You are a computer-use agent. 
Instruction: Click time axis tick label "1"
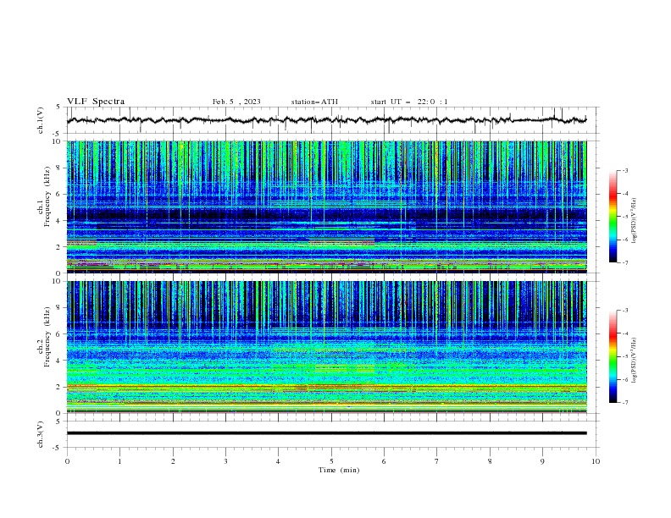119,461
